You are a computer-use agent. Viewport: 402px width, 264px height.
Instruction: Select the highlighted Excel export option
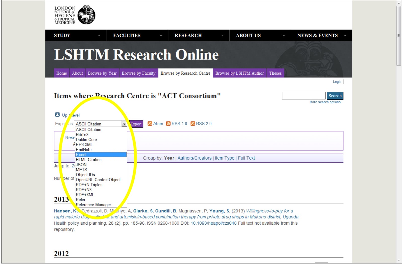tap(101, 155)
